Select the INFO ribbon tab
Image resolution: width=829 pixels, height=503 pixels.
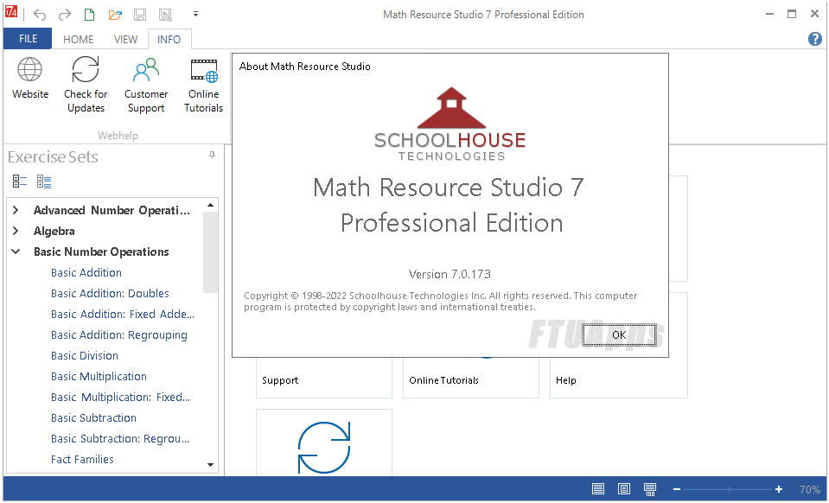169,39
